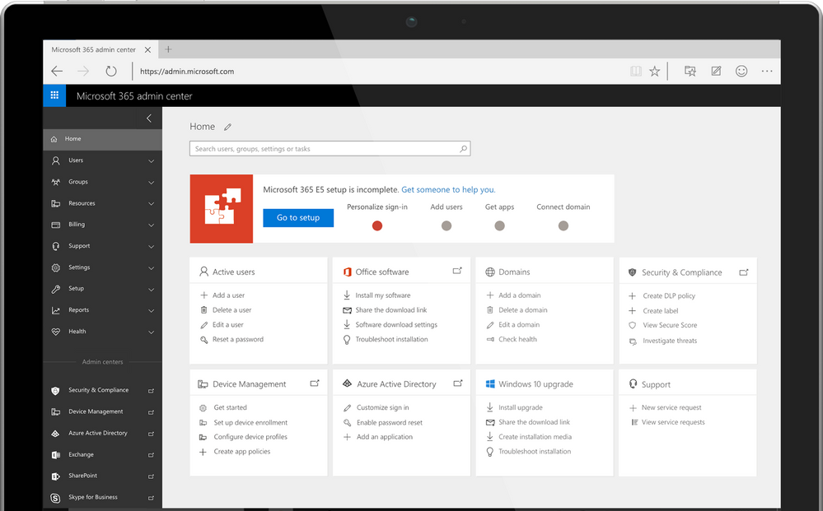823x511 pixels.
Task: Pop out Office software card icon
Action: (x=457, y=271)
